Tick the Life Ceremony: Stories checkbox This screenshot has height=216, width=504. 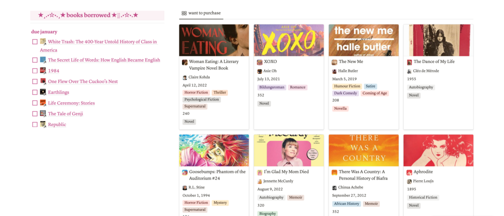coord(35,103)
